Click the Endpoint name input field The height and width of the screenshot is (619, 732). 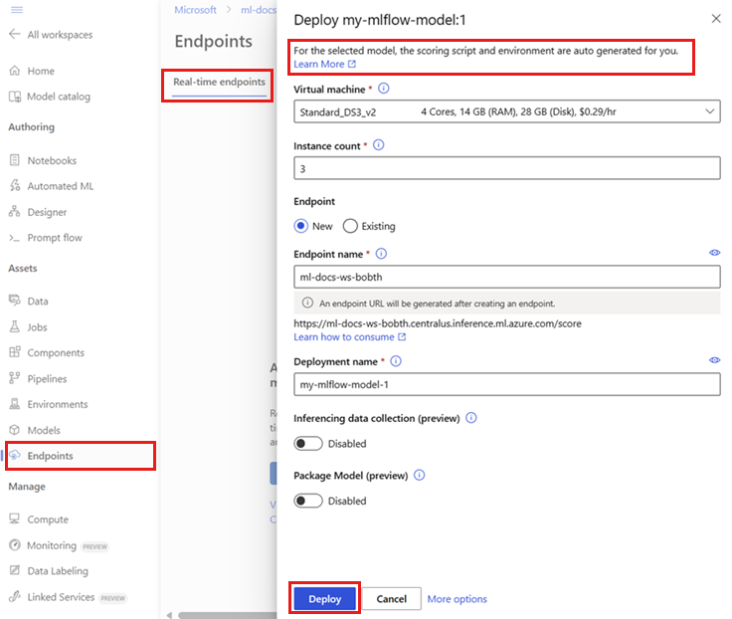507,277
